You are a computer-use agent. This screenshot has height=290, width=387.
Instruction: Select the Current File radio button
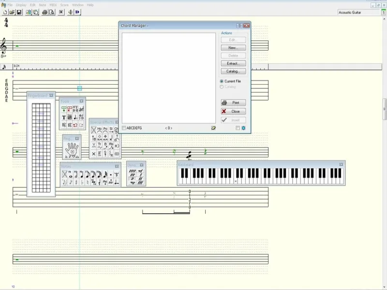(x=222, y=81)
